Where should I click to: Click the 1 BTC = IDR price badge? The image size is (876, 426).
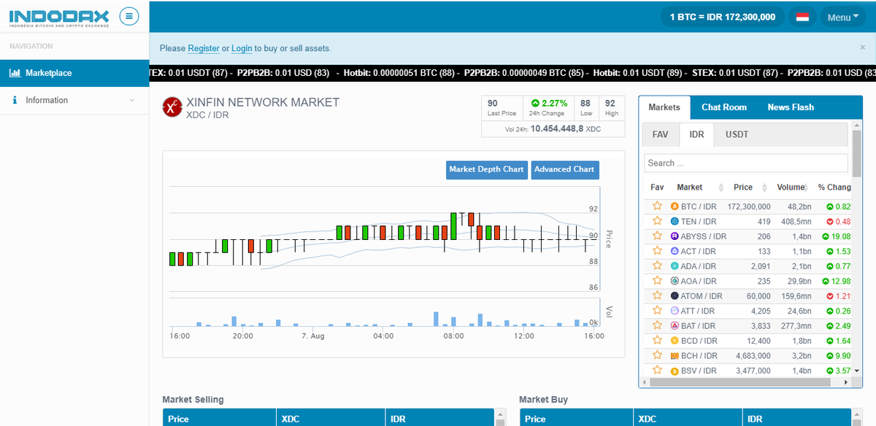(723, 17)
